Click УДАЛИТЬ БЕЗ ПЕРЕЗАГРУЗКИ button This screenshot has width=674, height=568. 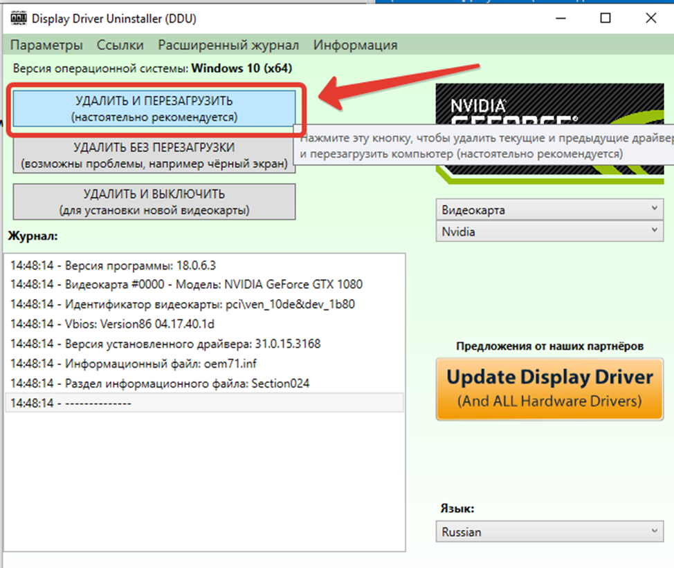point(154,155)
